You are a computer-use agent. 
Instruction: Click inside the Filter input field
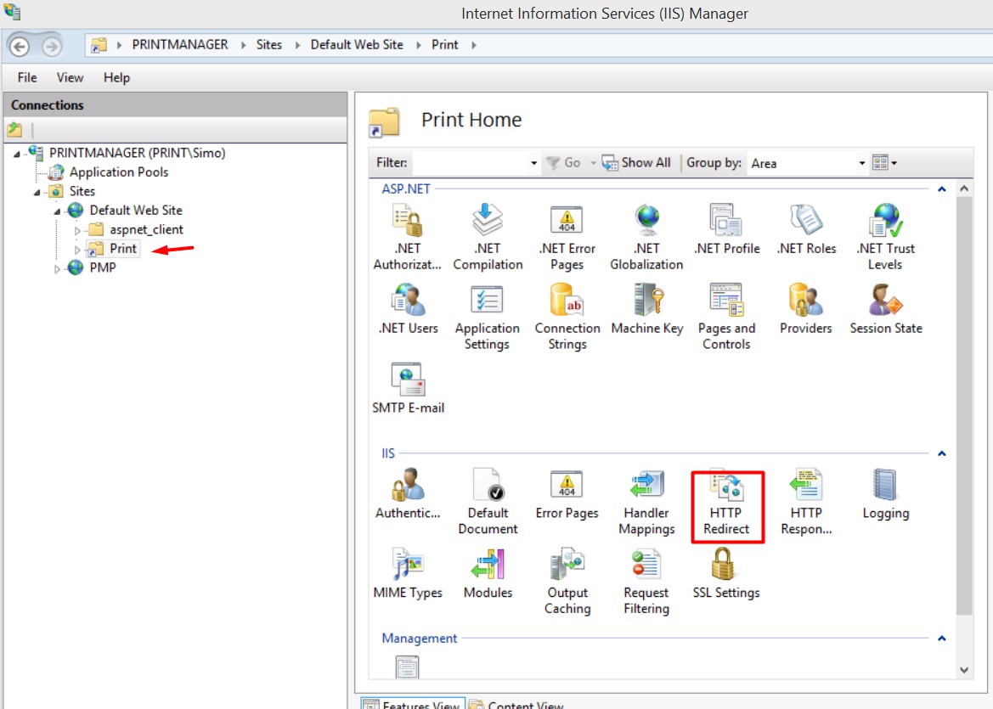(x=470, y=163)
